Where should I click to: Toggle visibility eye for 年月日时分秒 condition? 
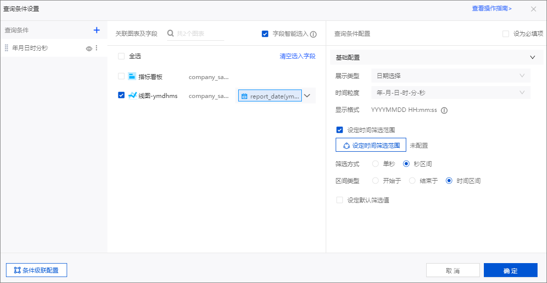click(x=89, y=49)
